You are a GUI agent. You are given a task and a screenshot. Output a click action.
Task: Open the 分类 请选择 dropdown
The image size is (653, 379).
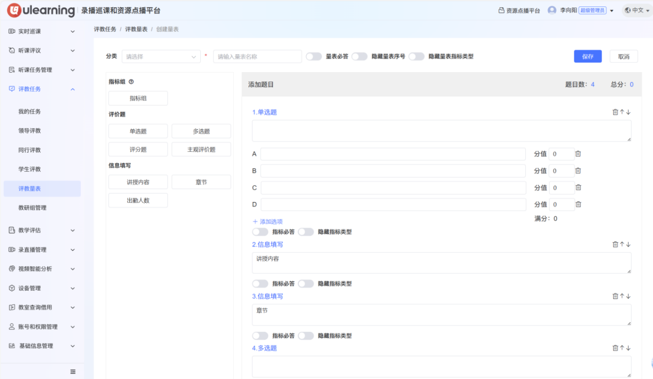(161, 57)
